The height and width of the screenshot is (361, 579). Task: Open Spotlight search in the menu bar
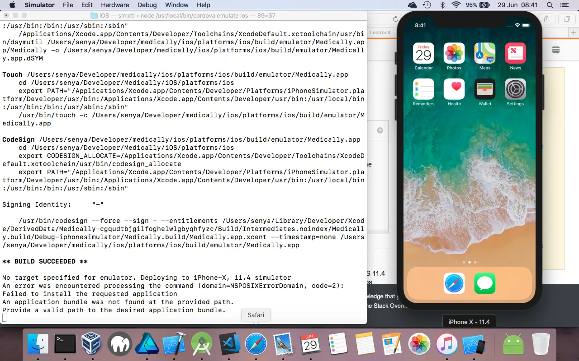tap(550, 5)
